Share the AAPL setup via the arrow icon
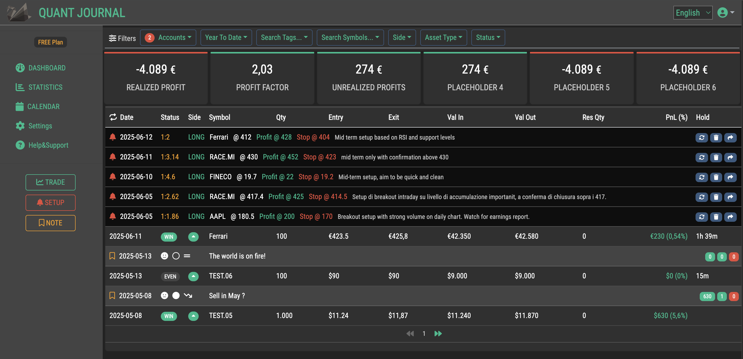Image resolution: width=743 pixels, height=359 pixels. pos(730,217)
